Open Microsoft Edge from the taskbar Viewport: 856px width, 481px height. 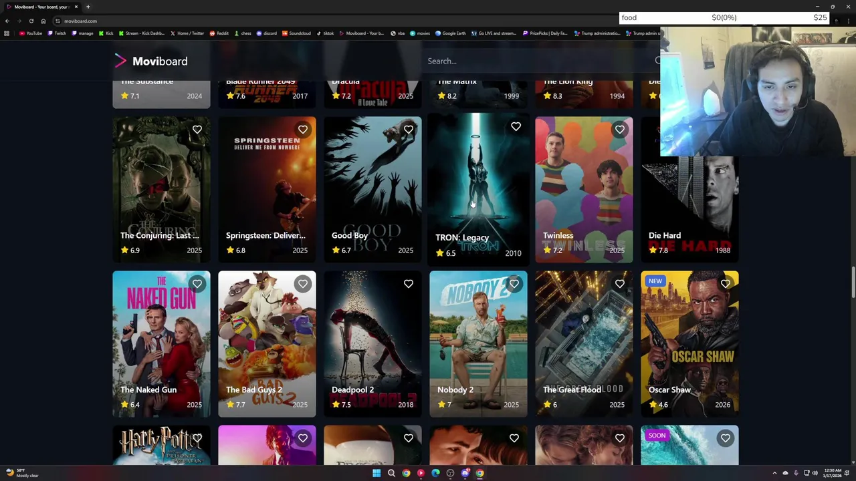[435, 473]
